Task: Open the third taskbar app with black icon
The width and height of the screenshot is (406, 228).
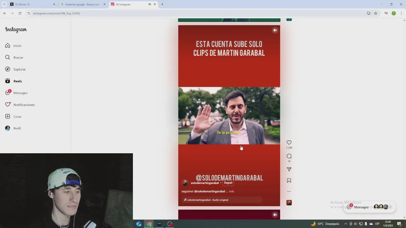Action: coord(160,224)
